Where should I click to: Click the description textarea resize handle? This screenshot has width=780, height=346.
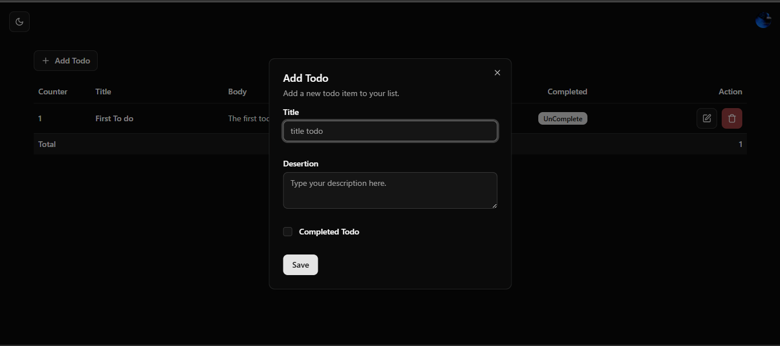494,206
